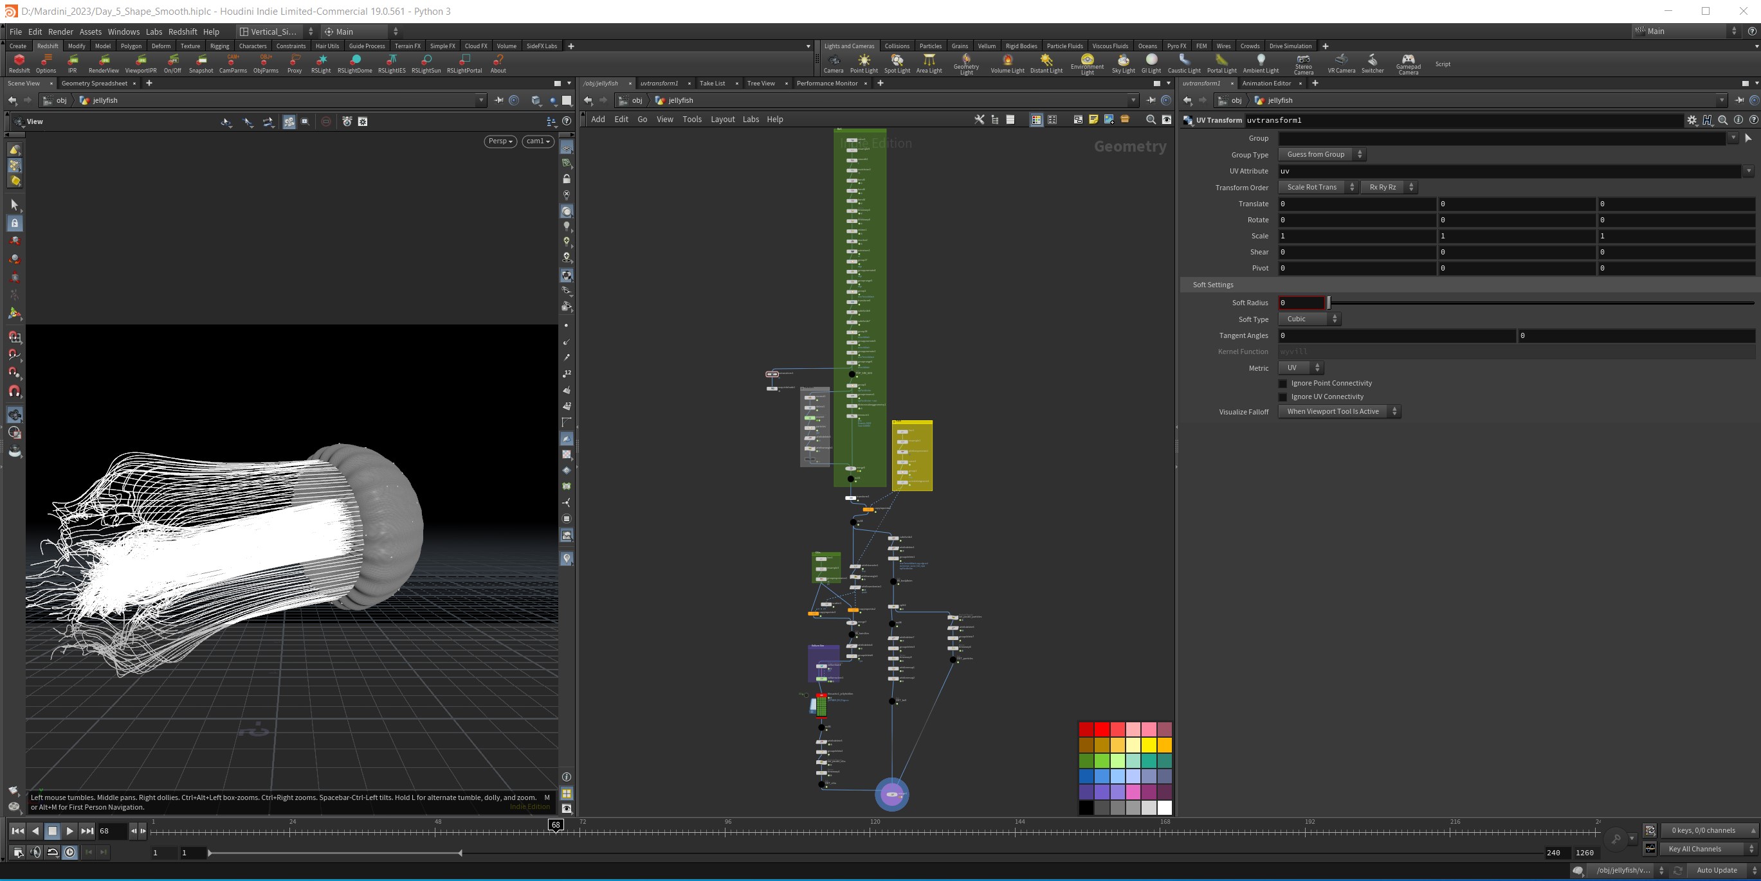Click the Soft Radius value field

(x=1302, y=303)
